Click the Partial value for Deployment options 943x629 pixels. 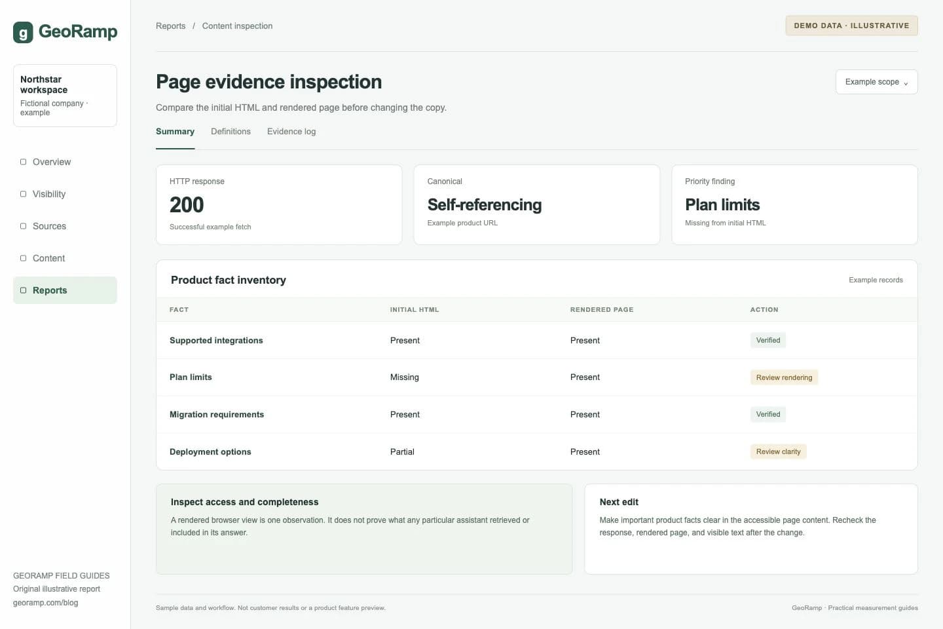[402, 452]
